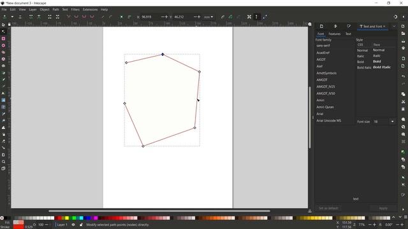
Task: Toggle Layer 1 lock icon
Action: coord(81,225)
